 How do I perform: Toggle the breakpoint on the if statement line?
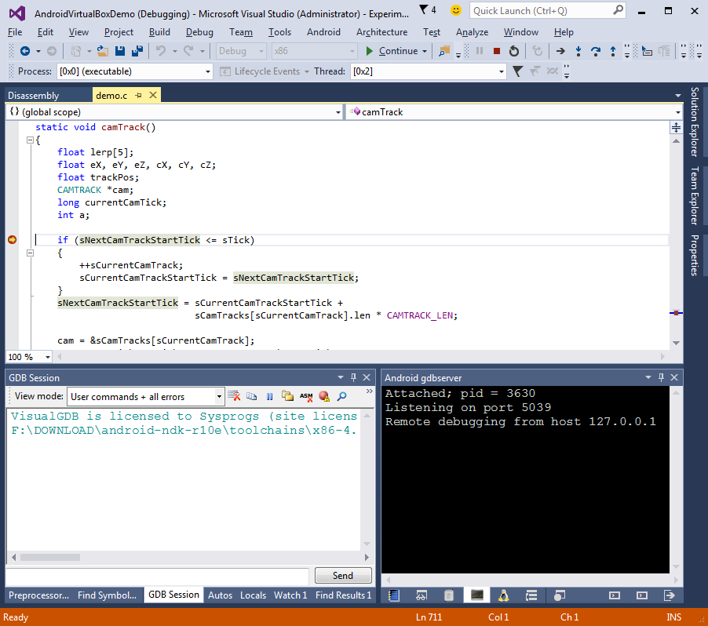[x=12, y=240]
